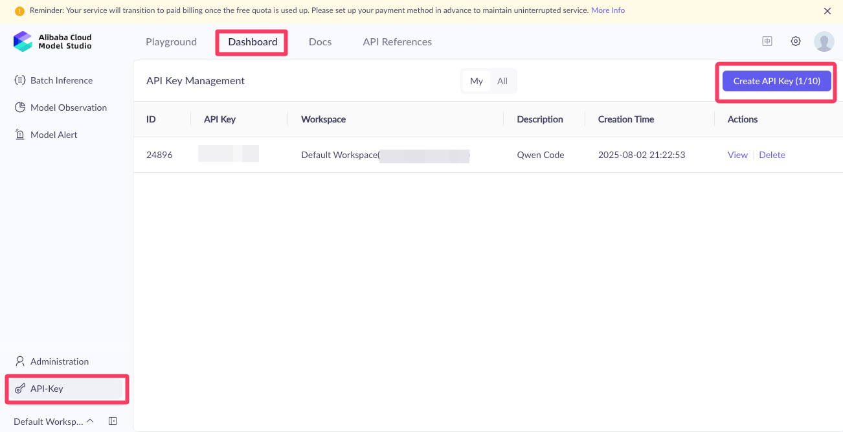Viewport: 843px width, 432px height.
Task: View the Qwen Code API key
Action: (x=737, y=155)
